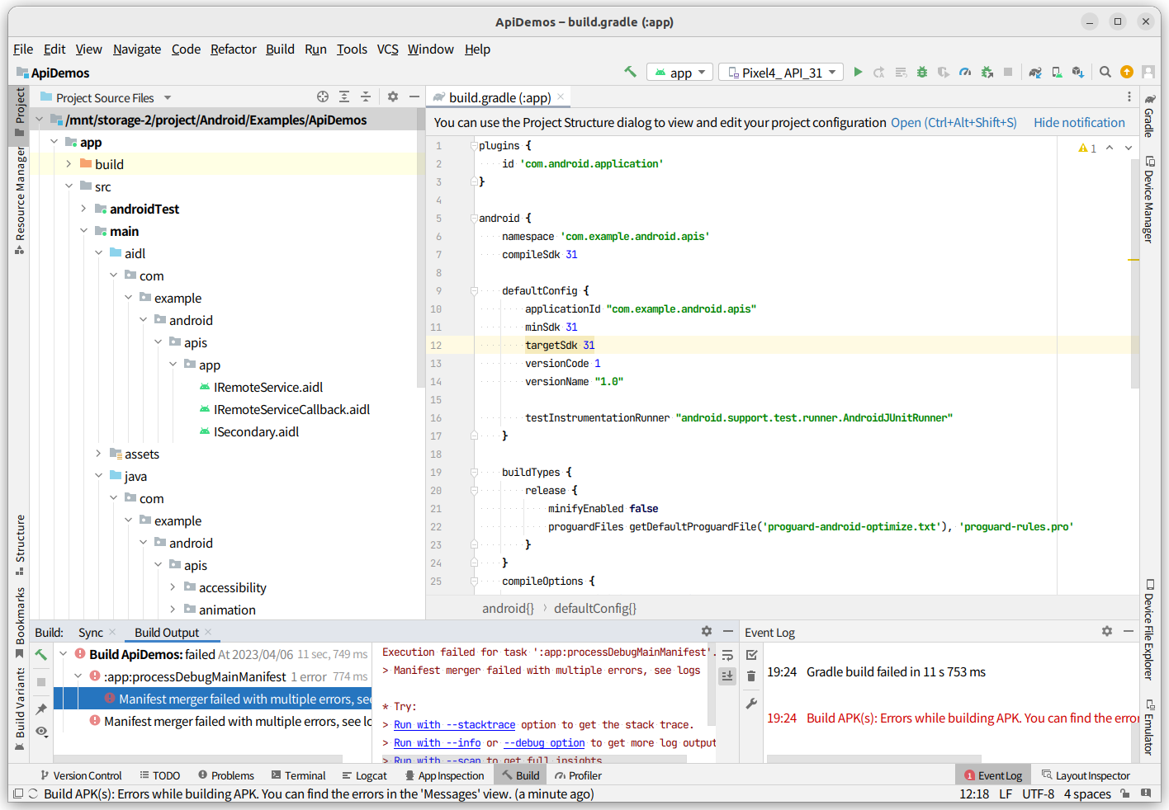
Task: Click Hide notification link
Action: pyautogui.click(x=1079, y=123)
